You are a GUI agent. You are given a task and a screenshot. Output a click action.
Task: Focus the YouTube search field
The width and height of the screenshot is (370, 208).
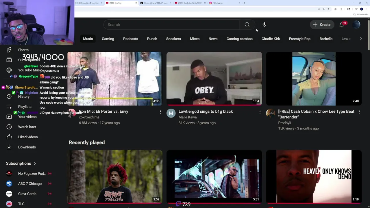(171, 25)
